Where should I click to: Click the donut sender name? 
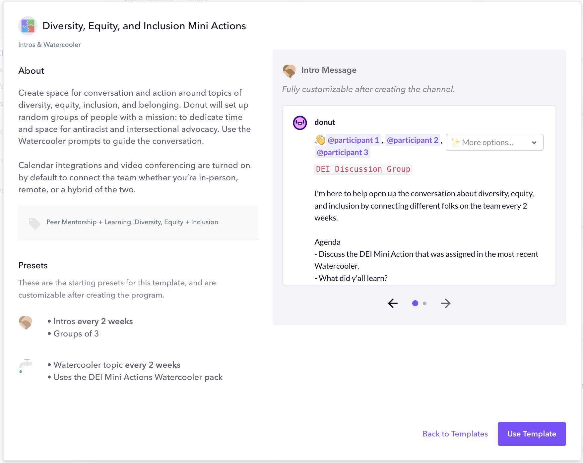pos(325,122)
